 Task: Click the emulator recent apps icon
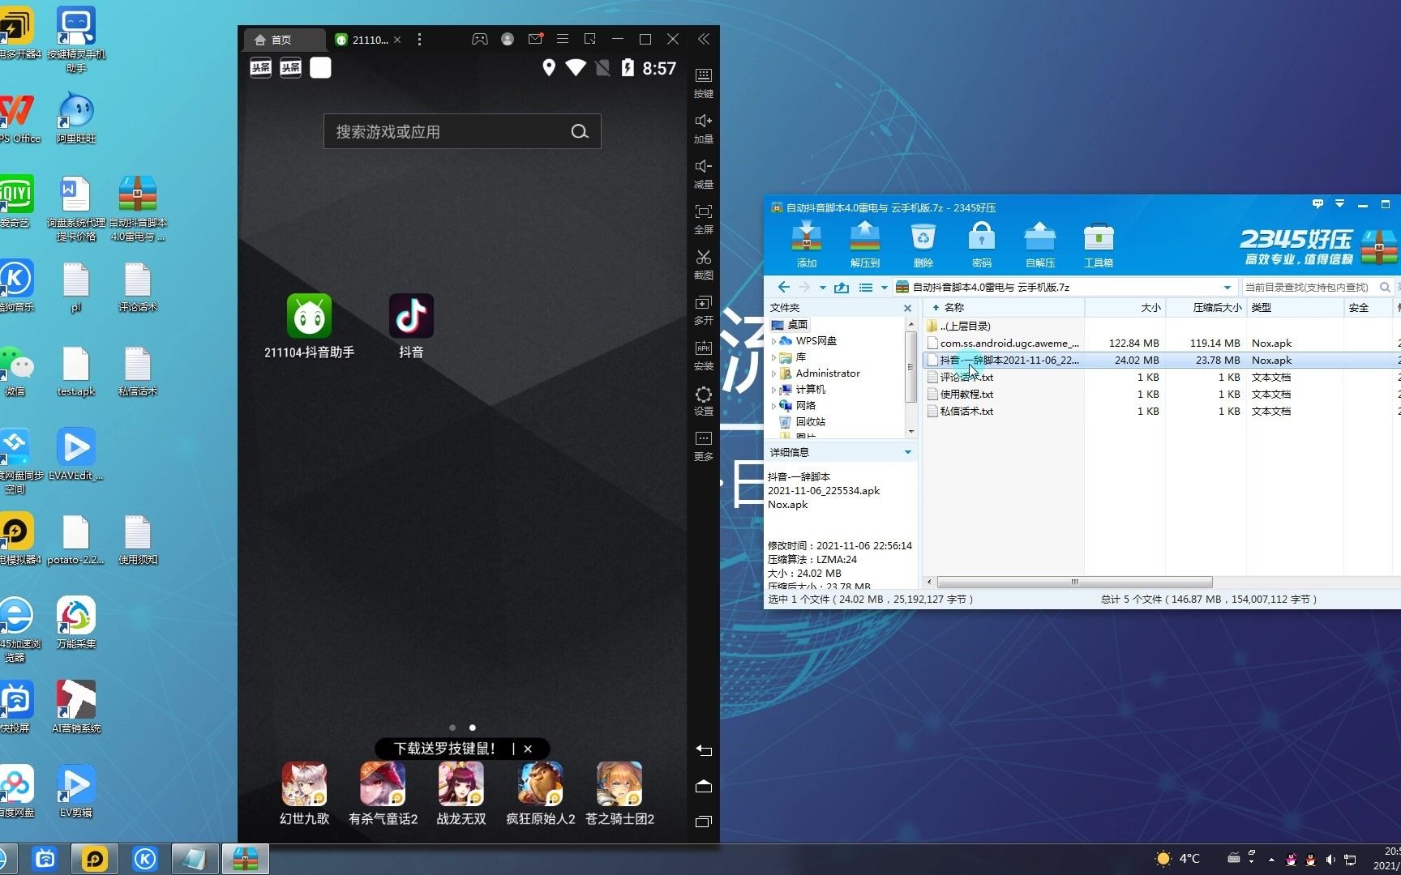click(x=704, y=821)
